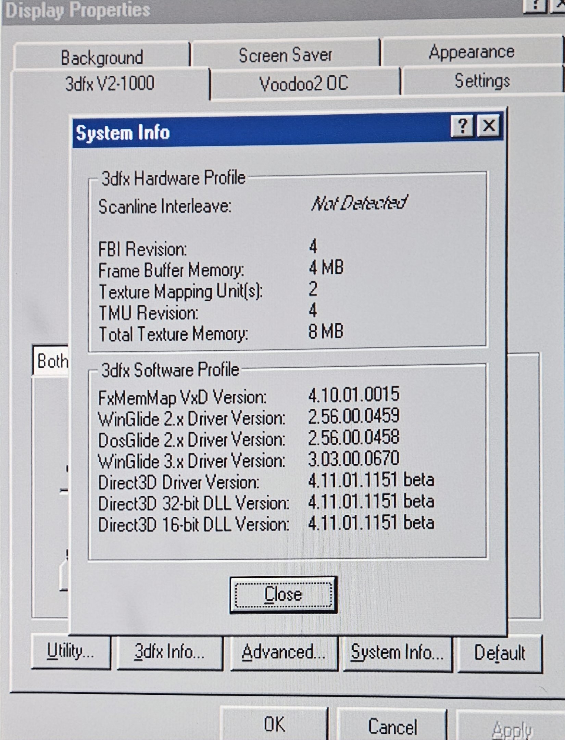Click the '3dfx Software Profile' group heading
Viewport: 565px width, 740px height.
(170, 370)
